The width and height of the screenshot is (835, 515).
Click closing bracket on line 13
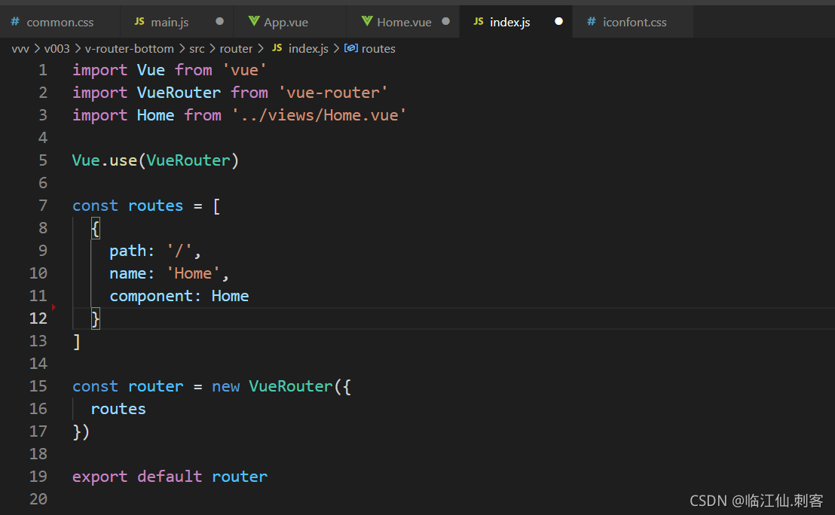[77, 342]
